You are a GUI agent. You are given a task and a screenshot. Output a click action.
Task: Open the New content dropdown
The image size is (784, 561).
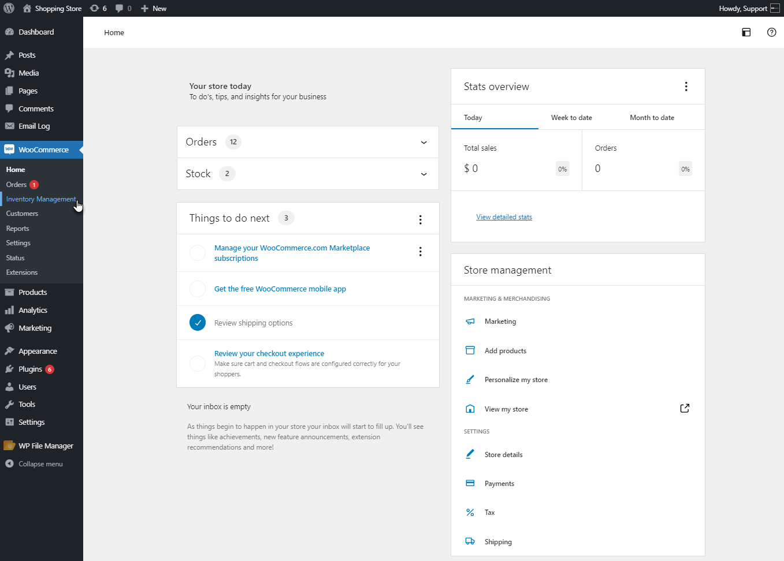tap(154, 8)
